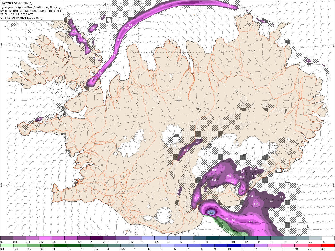Image resolution: width=335 pixels, height=251 pixels.
Task: Pick the lower-scale pale green swatch 0.1 to 0.3
Action: pos(7,246)
